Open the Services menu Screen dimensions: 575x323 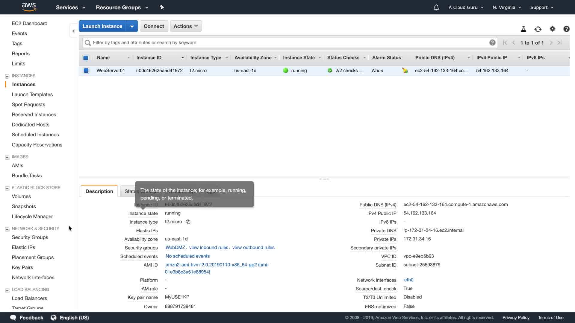pyautogui.click(x=71, y=7)
